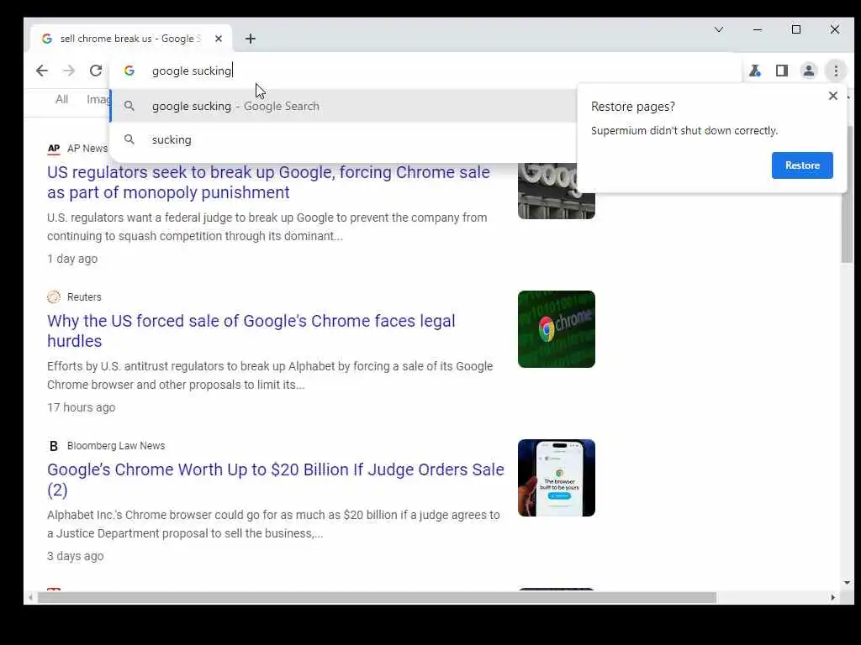The width and height of the screenshot is (861, 645).
Task: Click '17 hours ago' timestamp text
Action: [82, 407]
